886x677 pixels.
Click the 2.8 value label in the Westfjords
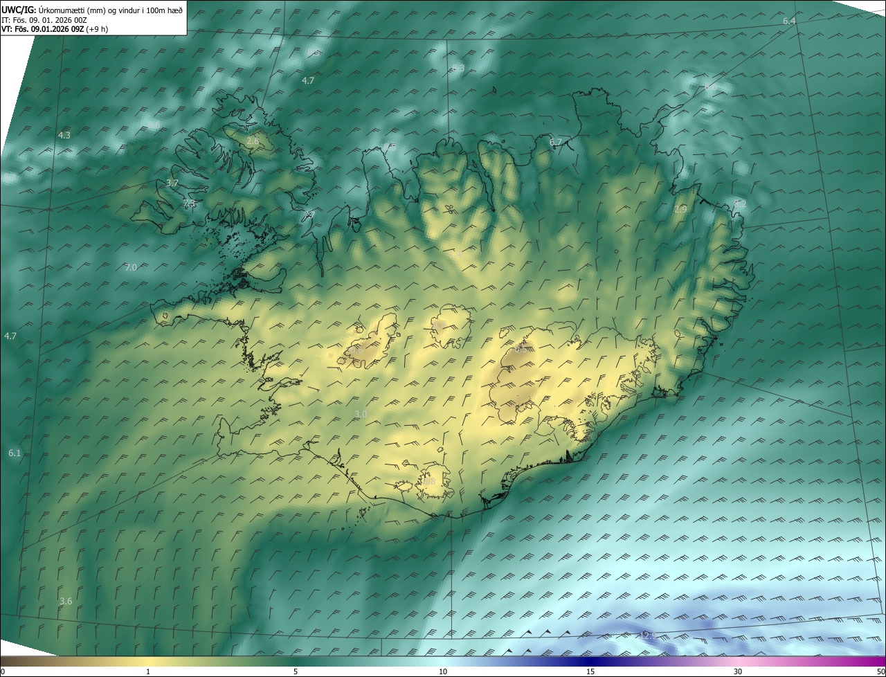253,141
